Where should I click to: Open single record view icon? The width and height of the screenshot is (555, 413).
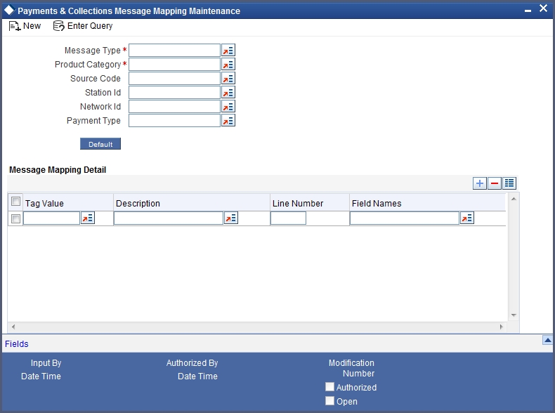click(509, 183)
